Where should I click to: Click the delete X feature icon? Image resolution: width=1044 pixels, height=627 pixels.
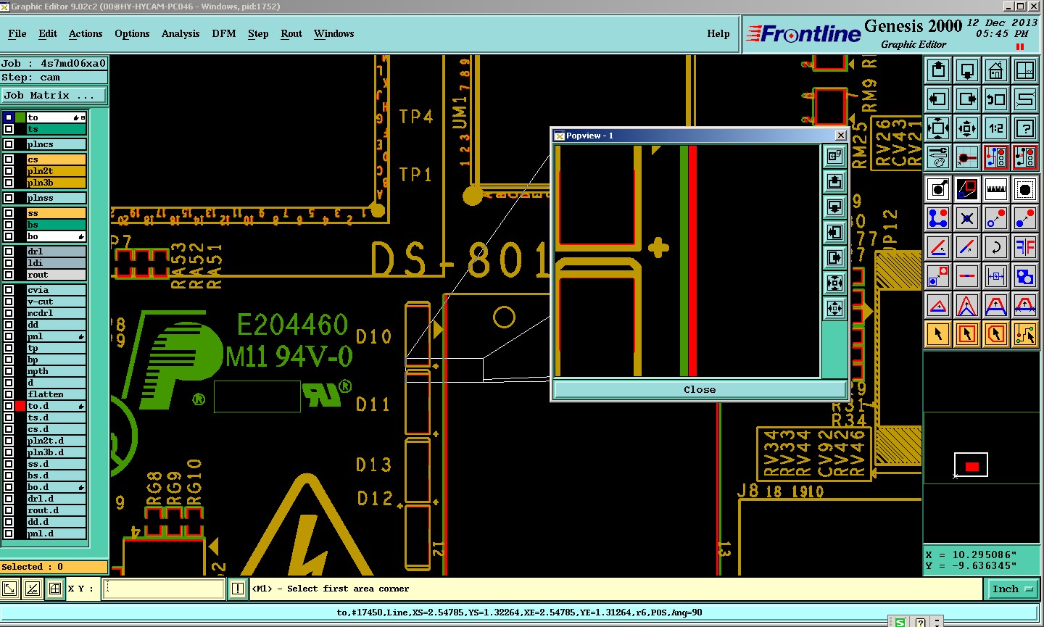coord(967,218)
